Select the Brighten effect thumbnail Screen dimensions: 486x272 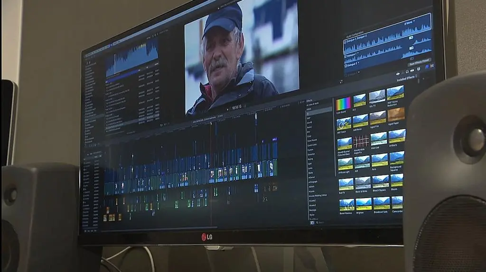click(364, 204)
